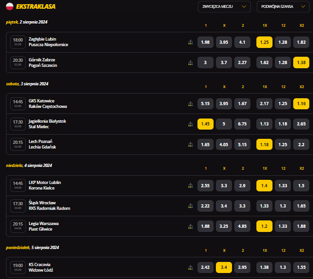313x279 pixels.
Task: Click the Polish flag icon beside Ekstraklasa
Action: click(x=10, y=6)
